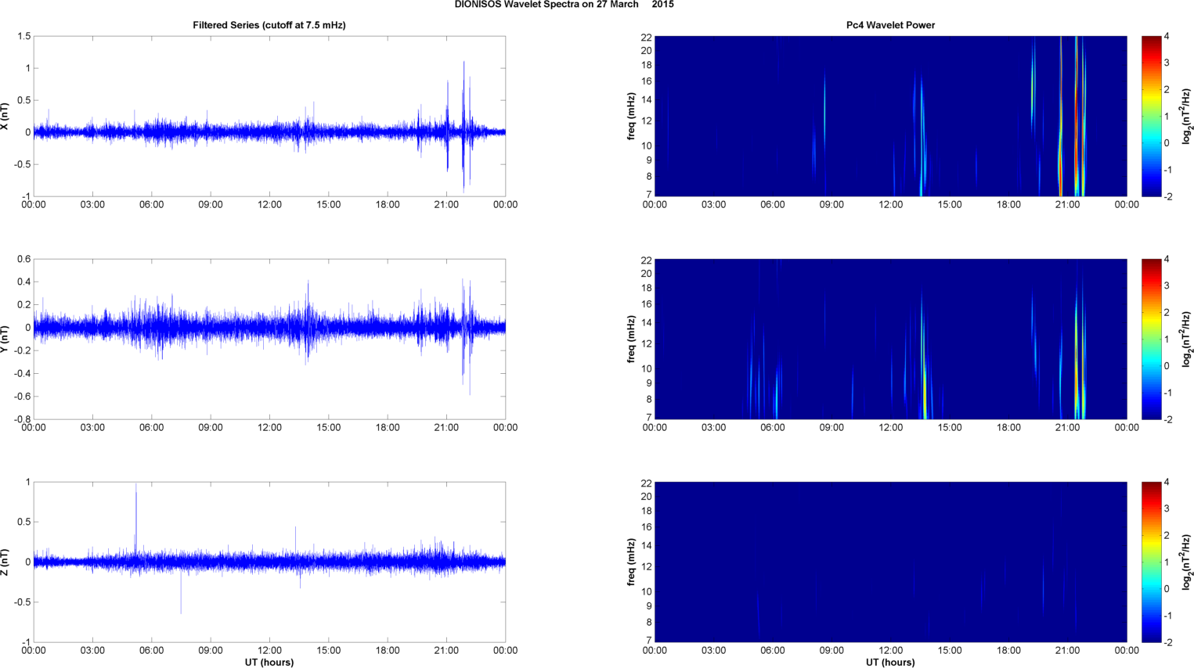Click the '-0.8' tick on Y series axis
This screenshot has width=1194, height=668.
(x=22, y=419)
